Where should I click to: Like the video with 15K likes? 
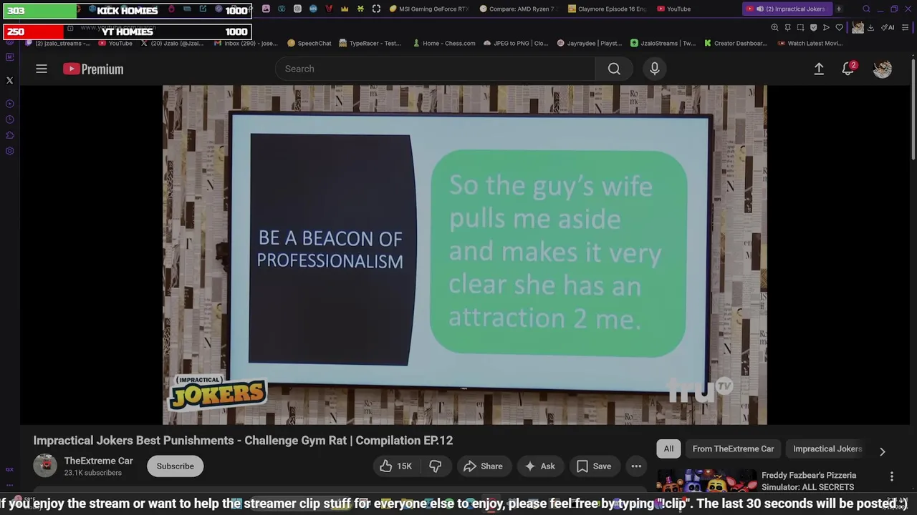click(396, 466)
